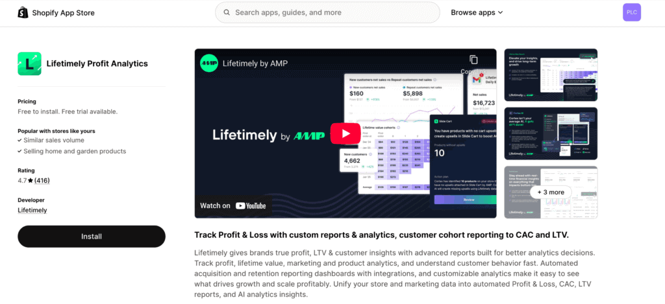Open the Lifetimely by AMP video title
This screenshot has width=665, height=304.
[x=255, y=64]
